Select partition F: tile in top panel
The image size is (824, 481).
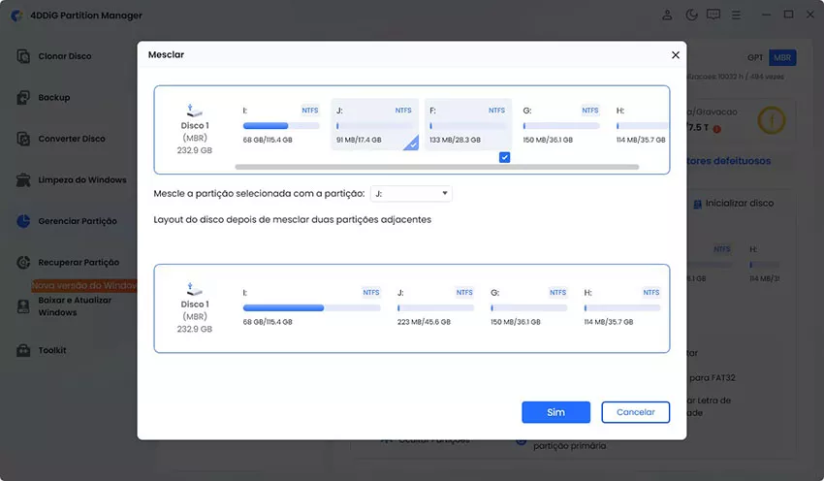pos(467,124)
